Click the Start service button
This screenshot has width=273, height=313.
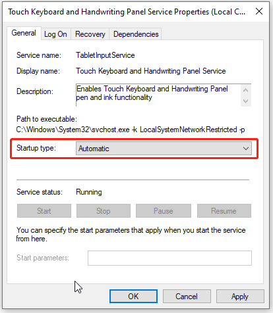click(44, 211)
